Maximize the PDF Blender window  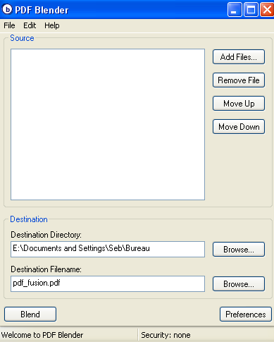pyautogui.click(x=251, y=10)
